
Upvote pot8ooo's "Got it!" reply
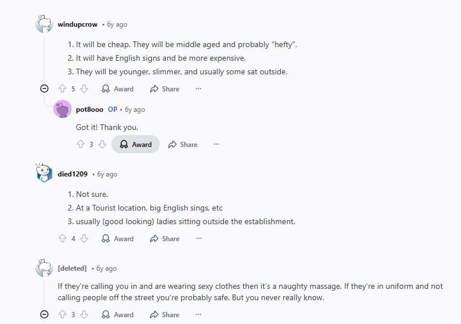tap(81, 144)
